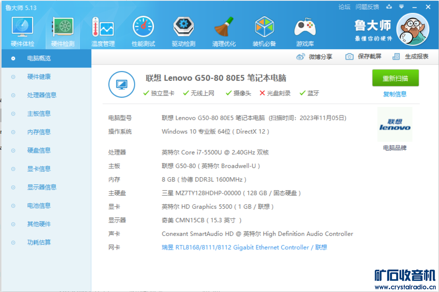Select 处理器信息 in the sidebar
This screenshot has height=292, width=439.
[x=42, y=95]
